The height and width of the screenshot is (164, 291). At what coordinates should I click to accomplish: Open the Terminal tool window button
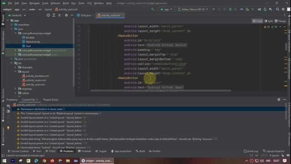pos(85,151)
